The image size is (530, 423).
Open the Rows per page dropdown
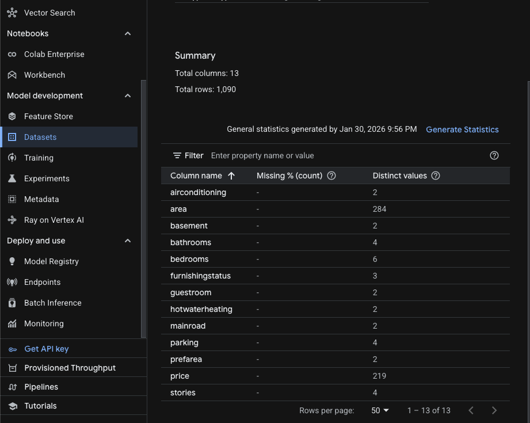point(380,410)
